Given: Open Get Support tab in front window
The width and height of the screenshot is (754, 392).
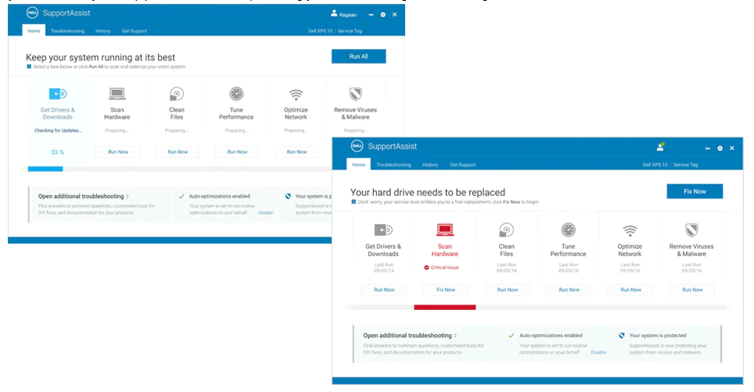Looking at the screenshot, I should 462,165.
